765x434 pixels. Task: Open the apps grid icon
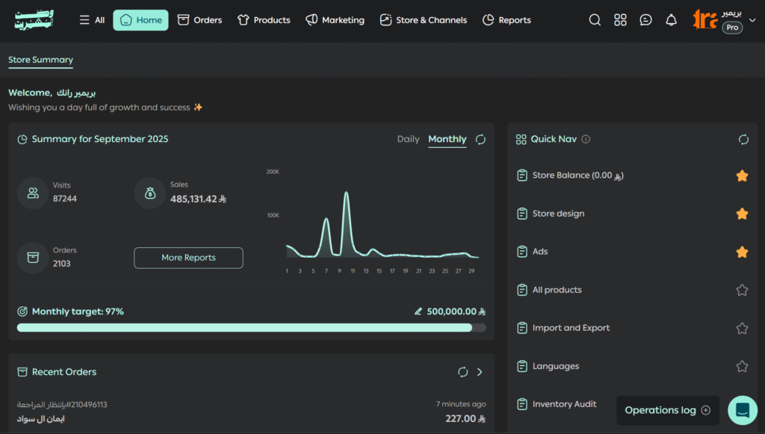(620, 20)
